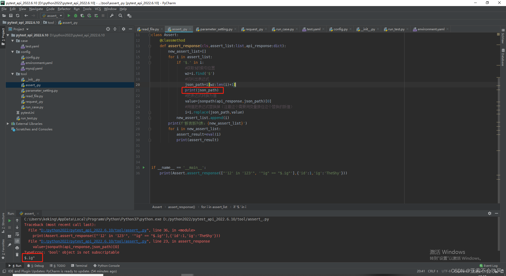Image resolution: width=506 pixels, height=276 pixels.
Task: Start debugging with the green bug icon
Action: point(76,16)
